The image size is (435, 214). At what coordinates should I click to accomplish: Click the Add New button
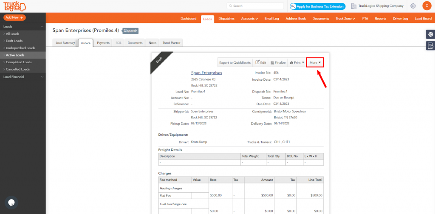click(14, 17)
